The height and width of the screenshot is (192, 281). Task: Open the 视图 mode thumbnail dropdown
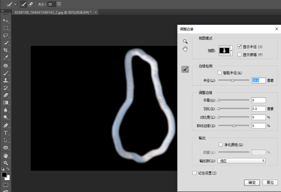tap(231, 50)
